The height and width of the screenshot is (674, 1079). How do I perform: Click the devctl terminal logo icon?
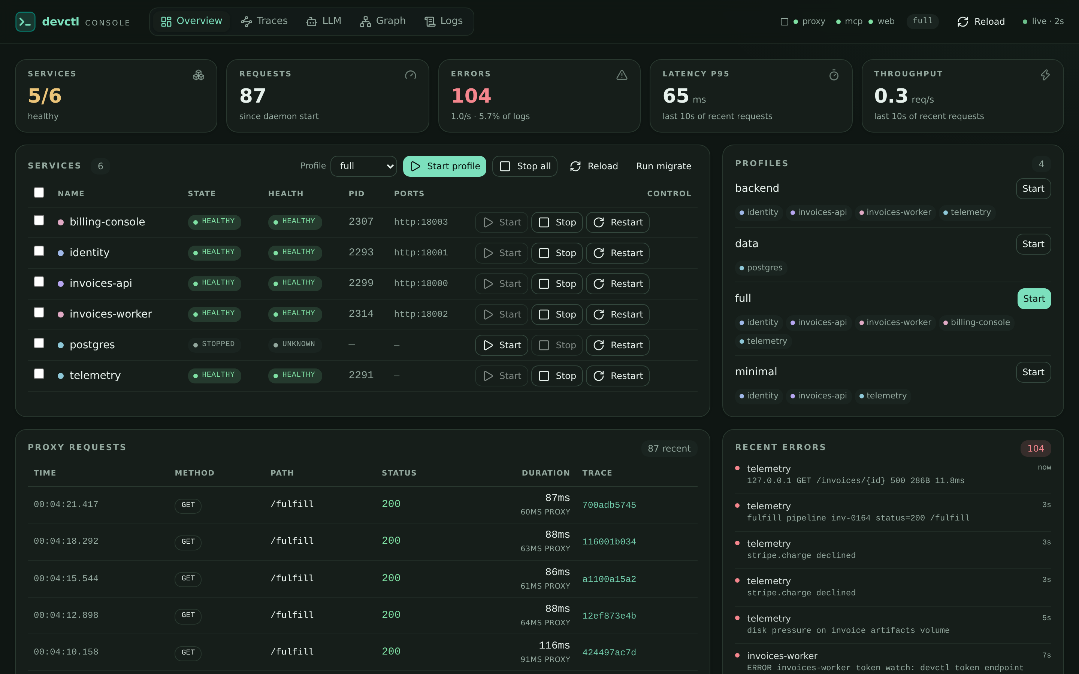25,21
